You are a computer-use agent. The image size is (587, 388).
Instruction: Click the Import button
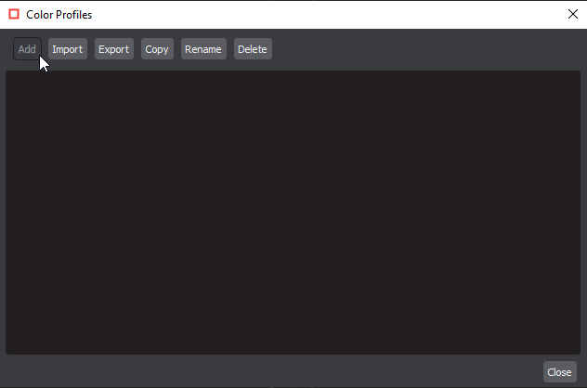pos(67,49)
